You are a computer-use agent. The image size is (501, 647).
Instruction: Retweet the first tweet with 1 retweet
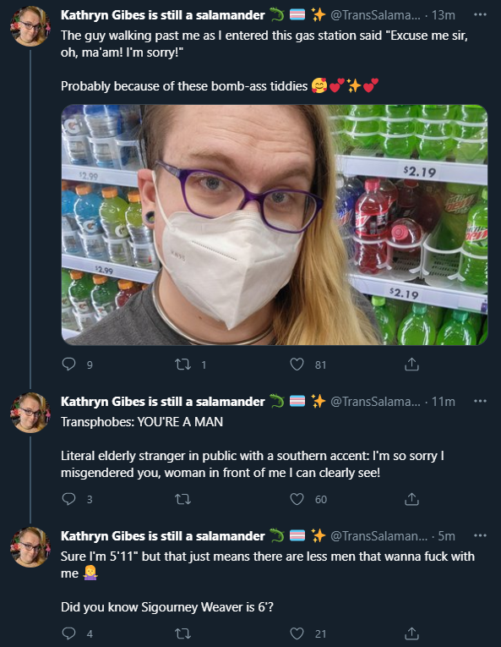pyautogui.click(x=182, y=364)
